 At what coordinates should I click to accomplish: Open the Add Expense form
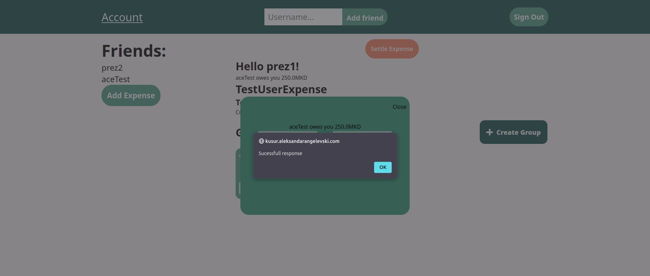pos(131,96)
